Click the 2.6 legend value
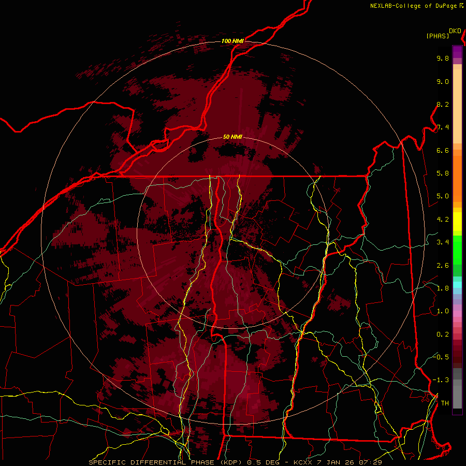466x466 pixels. (443, 266)
